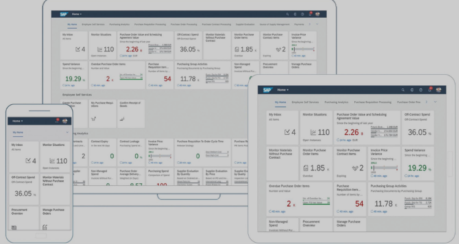Click the chart icon on the tablet's Monitor Situations tile
Image resolution: width=459 pixels, height=244 pixels.
[313, 132]
